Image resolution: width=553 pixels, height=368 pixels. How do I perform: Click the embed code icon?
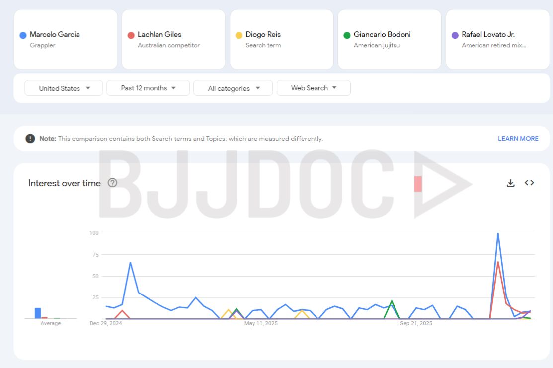(529, 183)
